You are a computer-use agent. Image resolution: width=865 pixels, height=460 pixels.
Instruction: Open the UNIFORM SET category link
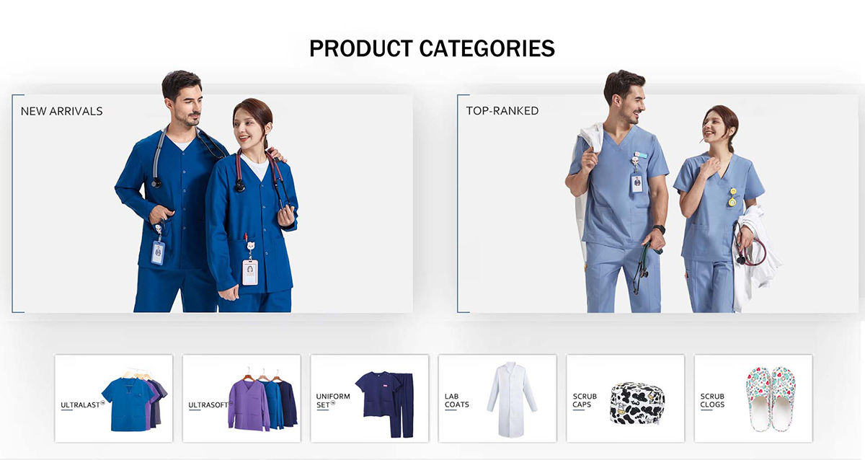(x=333, y=401)
